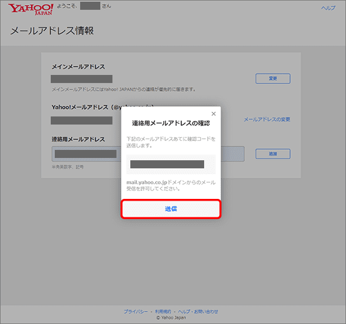Click the Yahoo! JAPAN logo
Viewport: 346px width, 324px height.
click(31, 9)
